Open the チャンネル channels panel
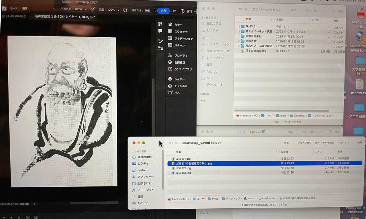366x219 pixels. point(180,86)
